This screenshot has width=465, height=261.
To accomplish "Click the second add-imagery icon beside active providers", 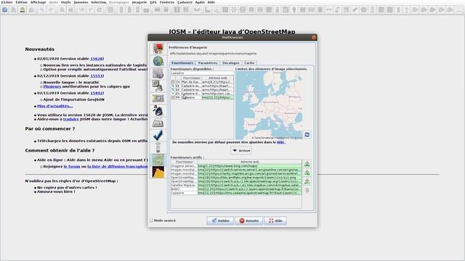I will (x=307, y=173).
